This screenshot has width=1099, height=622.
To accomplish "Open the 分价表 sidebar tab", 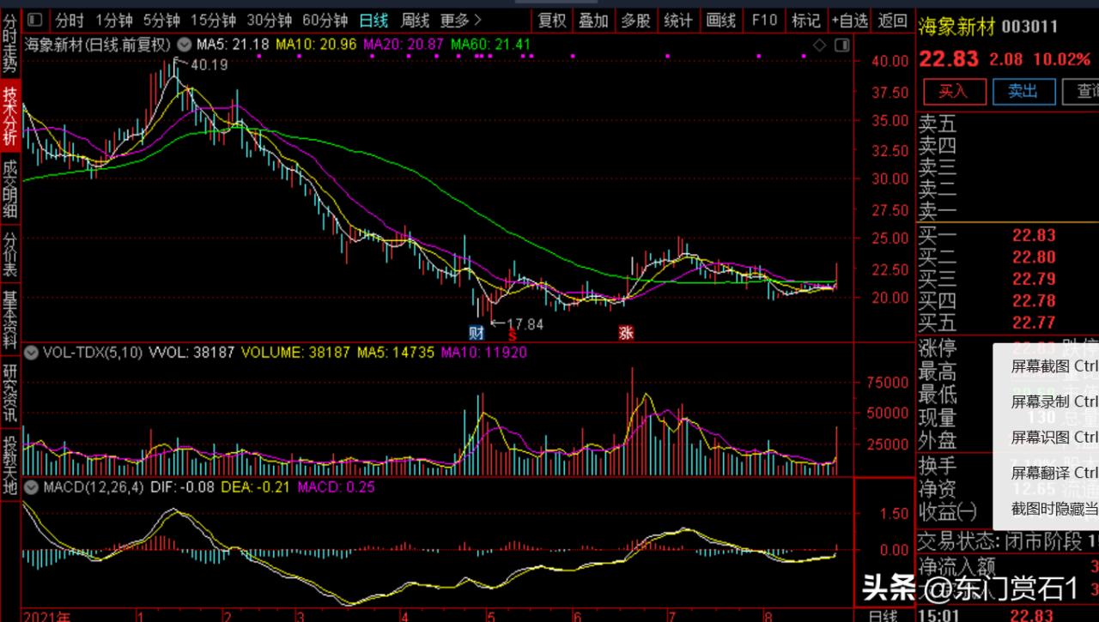I will pyautogui.click(x=9, y=254).
